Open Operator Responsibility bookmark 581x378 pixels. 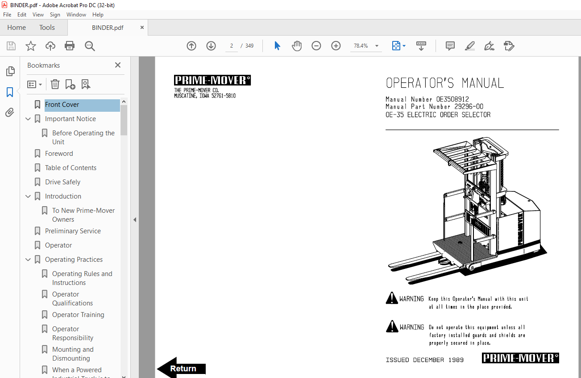[x=73, y=333]
